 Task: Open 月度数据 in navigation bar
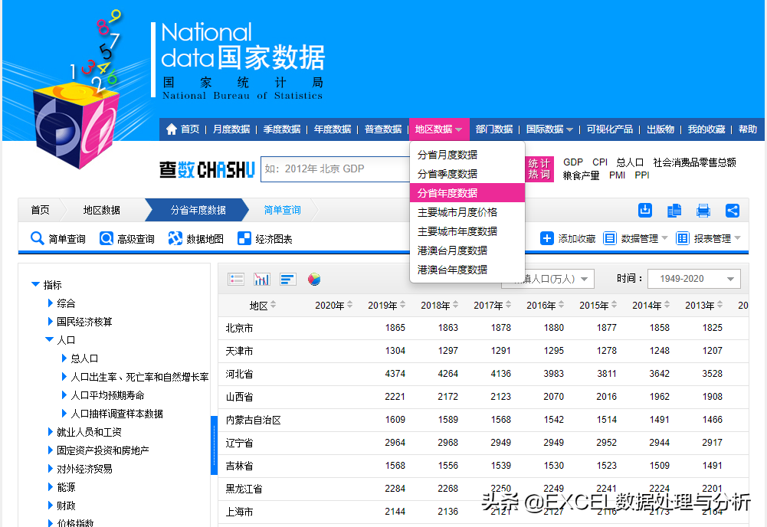[x=231, y=129]
